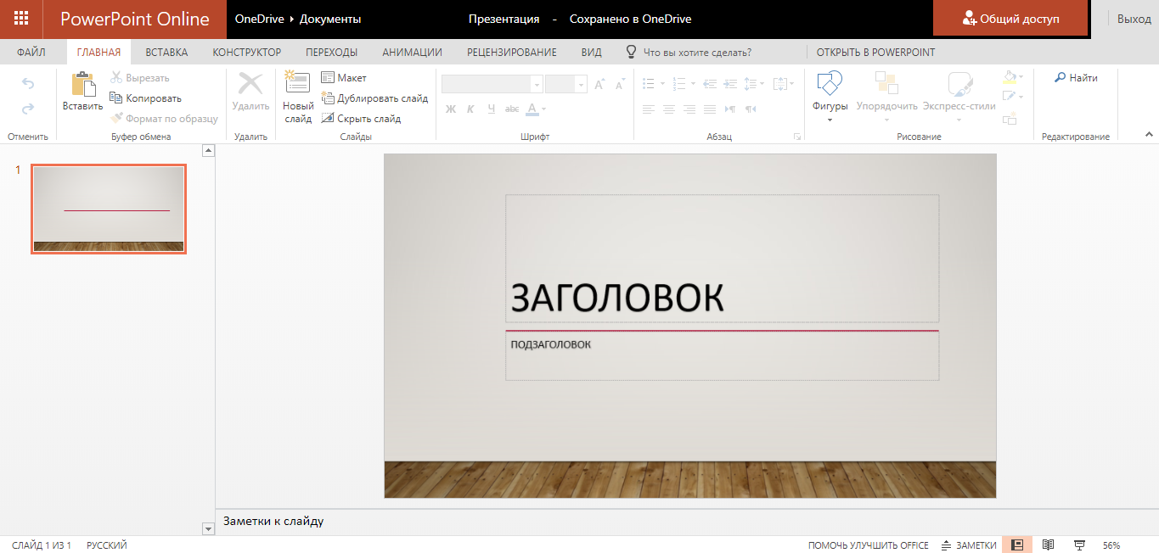Open the Найти search tool
Image resolution: width=1159 pixels, height=553 pixels.
coord(1075,77)
